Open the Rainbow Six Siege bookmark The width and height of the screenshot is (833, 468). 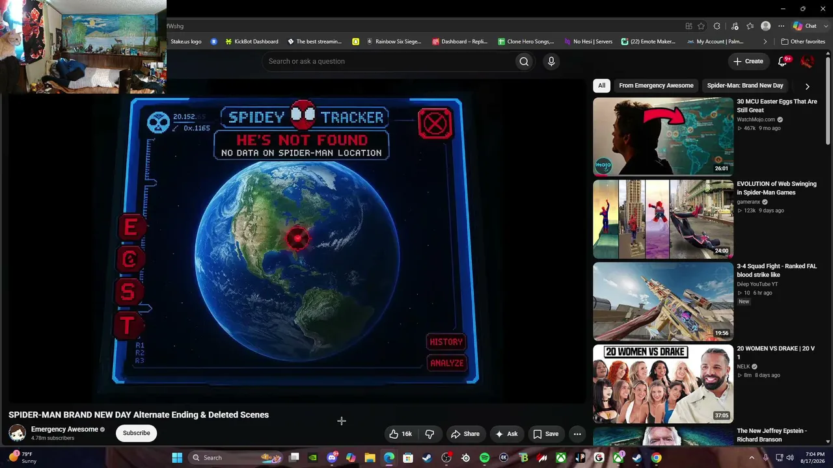click(x=394, y=42)
